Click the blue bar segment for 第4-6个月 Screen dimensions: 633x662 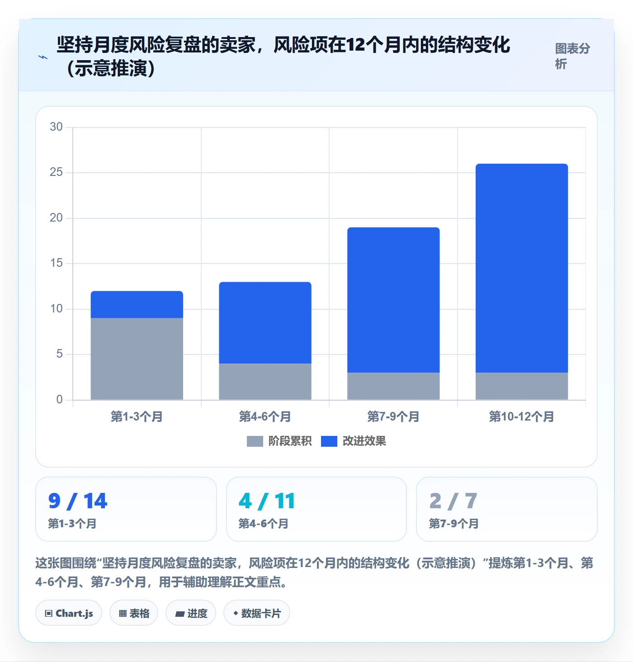point(265,323)
